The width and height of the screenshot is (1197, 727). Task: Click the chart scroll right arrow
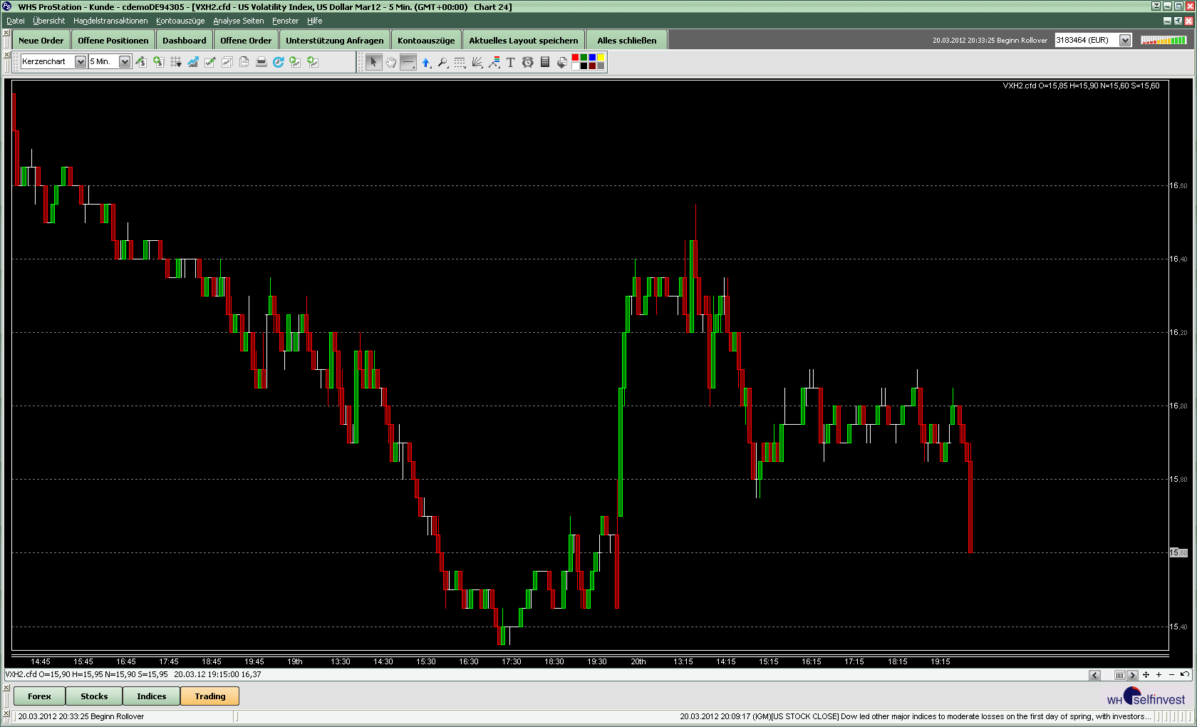click(x=1132, y=675)
